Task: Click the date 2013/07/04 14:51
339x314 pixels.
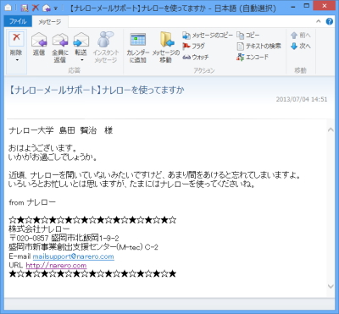Action: pyautogui.click(x=302, y=99)
